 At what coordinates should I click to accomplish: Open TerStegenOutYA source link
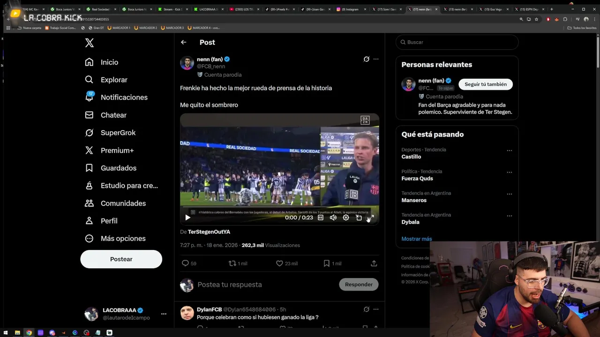coord(209,232)
